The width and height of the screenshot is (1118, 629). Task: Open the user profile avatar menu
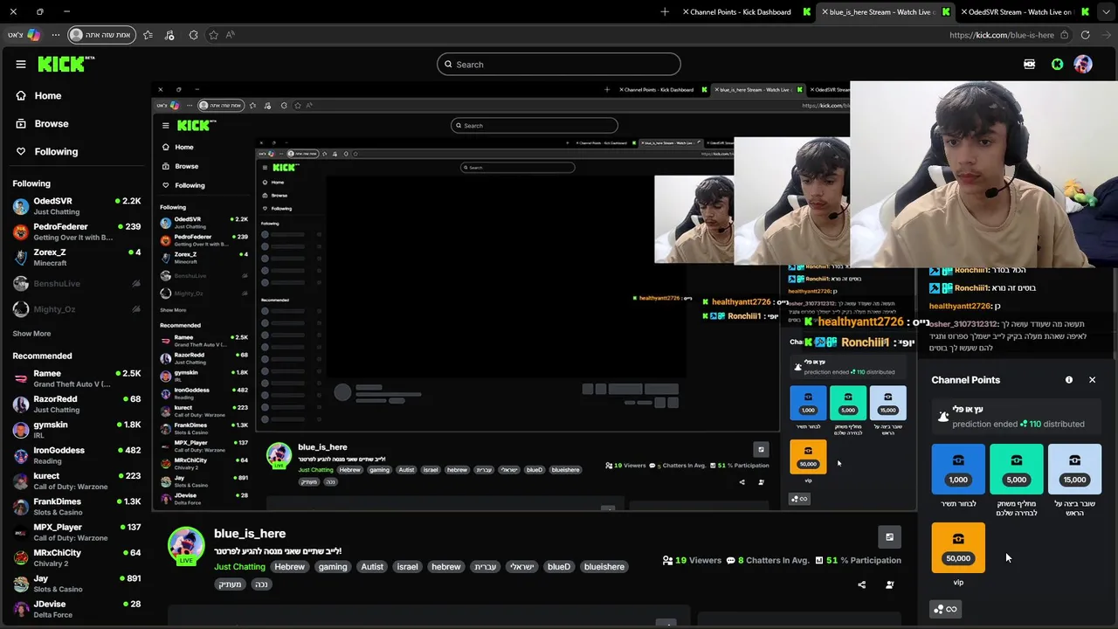(x=1083, y=64)
